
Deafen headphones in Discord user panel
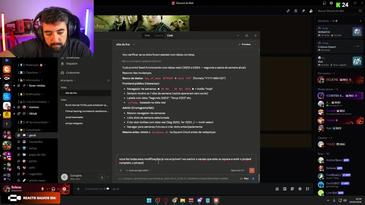[53, 189]
